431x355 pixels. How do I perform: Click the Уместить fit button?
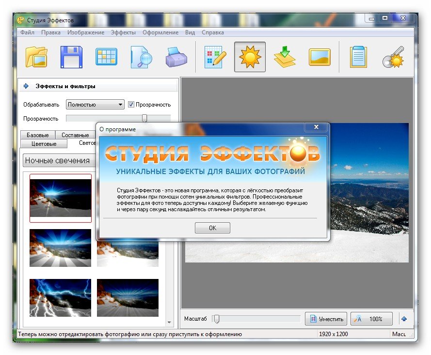pyautogui.click(x=326, y=319)
